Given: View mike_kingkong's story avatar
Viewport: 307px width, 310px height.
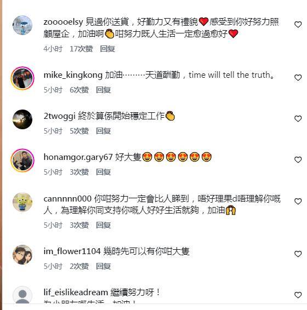Looking at the screenshot, I should 22,78.
